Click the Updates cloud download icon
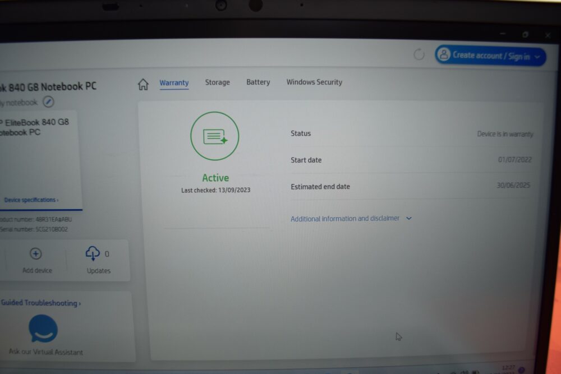The width and height of the screenshot is (561, 374). [93, 253]
